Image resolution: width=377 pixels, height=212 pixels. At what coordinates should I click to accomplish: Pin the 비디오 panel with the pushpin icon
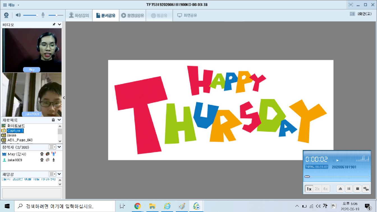tap(54, 25)
